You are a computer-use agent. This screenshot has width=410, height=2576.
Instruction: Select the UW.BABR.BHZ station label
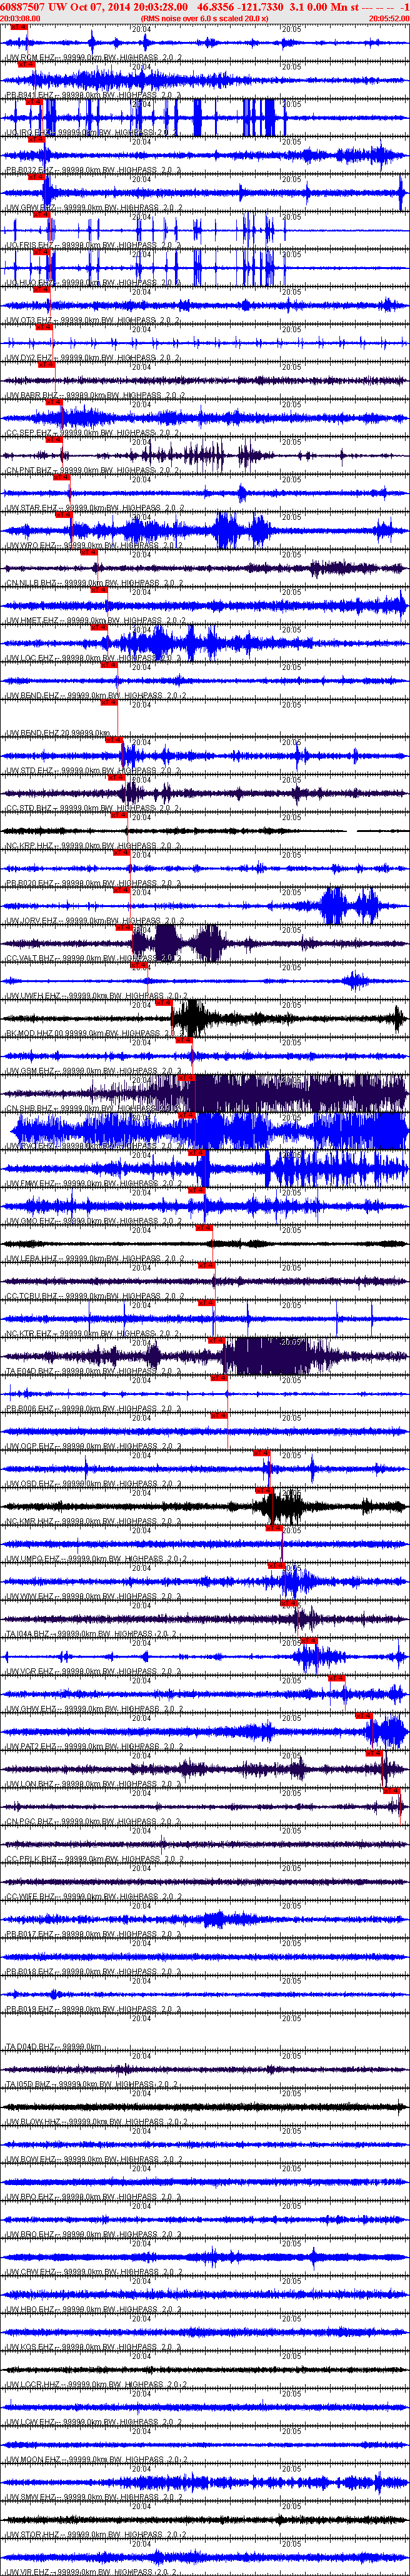(x=93, y=396)
